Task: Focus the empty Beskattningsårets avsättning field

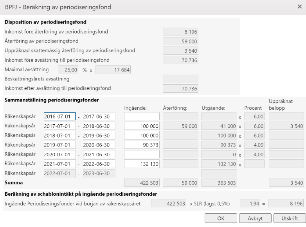Action: click(x=180, y=79)
